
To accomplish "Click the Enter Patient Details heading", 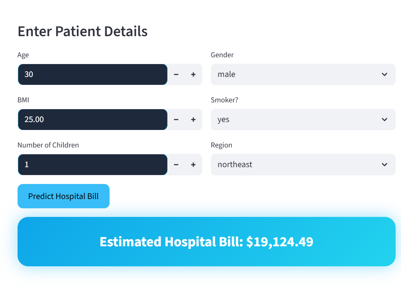I will [x=83, y=31].
